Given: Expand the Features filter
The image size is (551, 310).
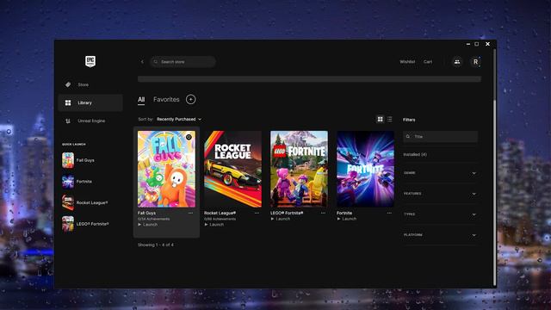Looking at the screenshot, I should coord(440,194).
